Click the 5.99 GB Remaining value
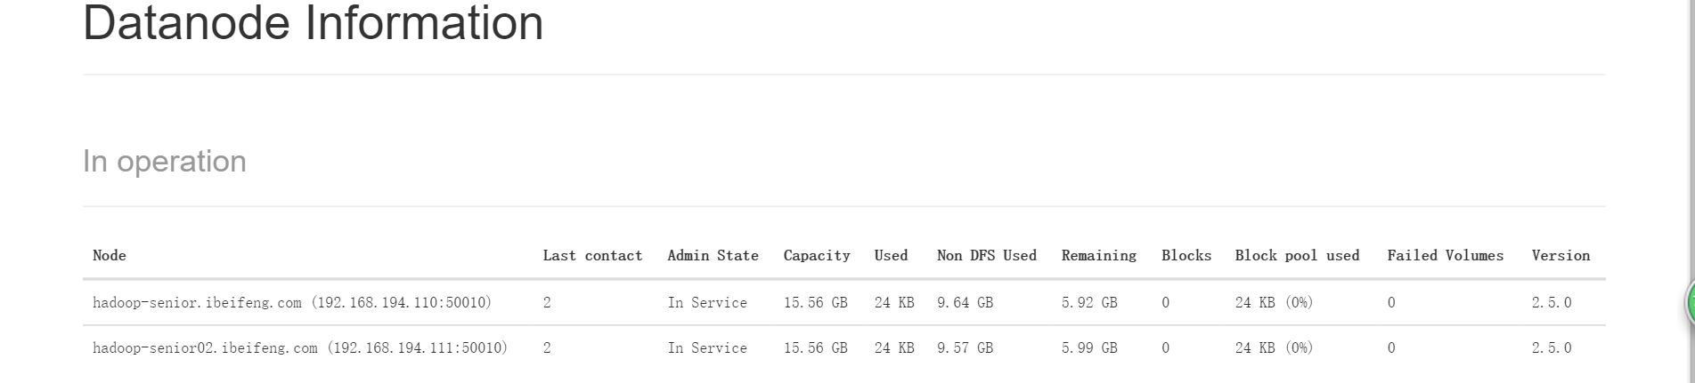 (1088, 348)
